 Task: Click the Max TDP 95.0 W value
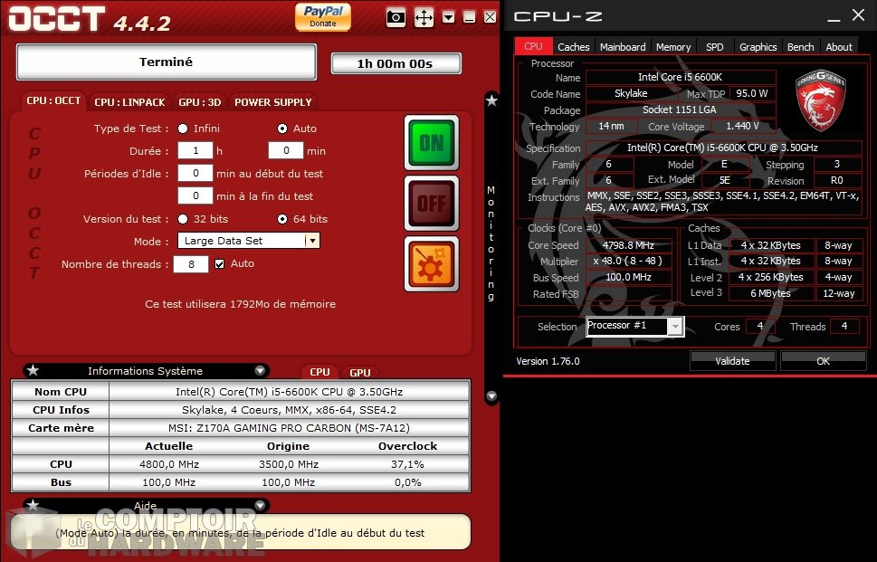pyautogui.click(x=752, y=93)
